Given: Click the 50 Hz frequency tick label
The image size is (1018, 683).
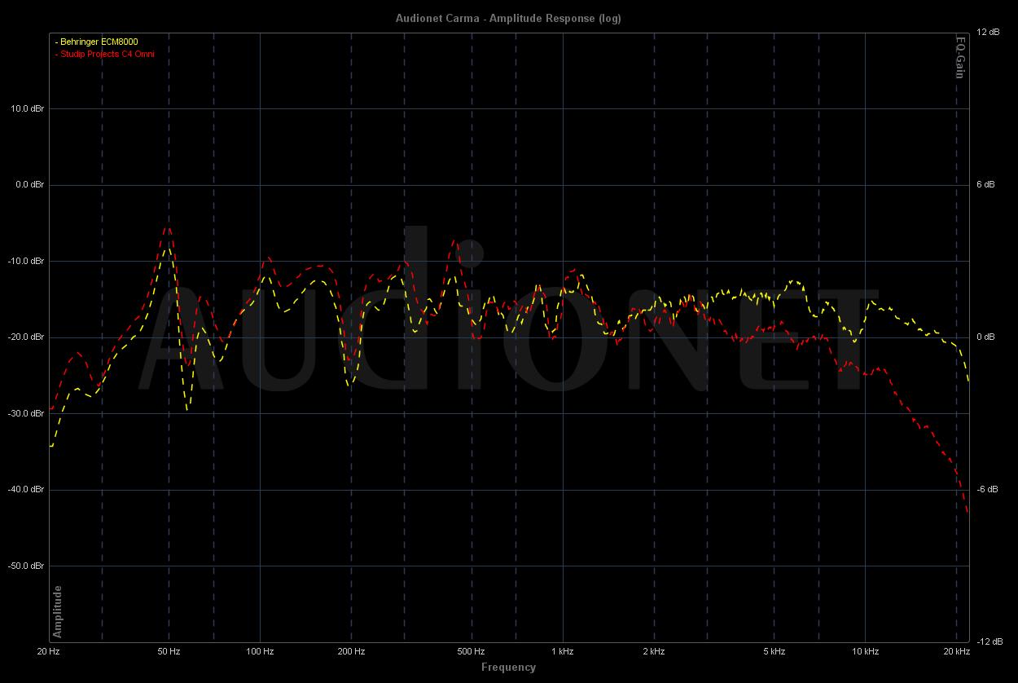Looking at the screenshot, I should (x=169, y=652).
